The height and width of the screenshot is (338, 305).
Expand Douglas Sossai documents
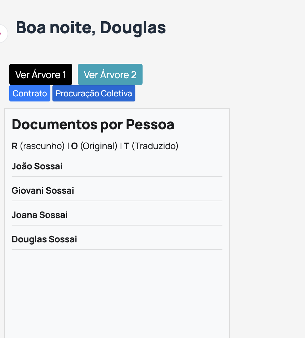click(44, 239)
